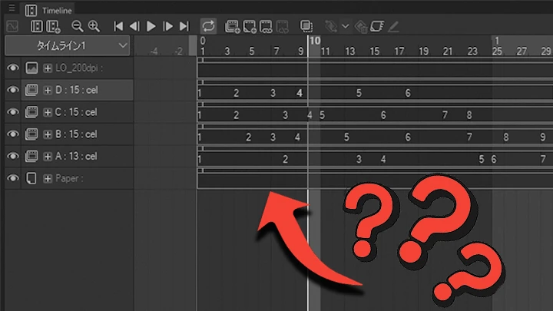Toggle graph editor icon
This screenshot has height=311, width=553.
coord(12,26)
